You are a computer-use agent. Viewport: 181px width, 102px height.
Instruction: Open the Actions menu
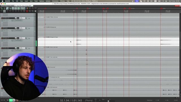coord(48,1)
